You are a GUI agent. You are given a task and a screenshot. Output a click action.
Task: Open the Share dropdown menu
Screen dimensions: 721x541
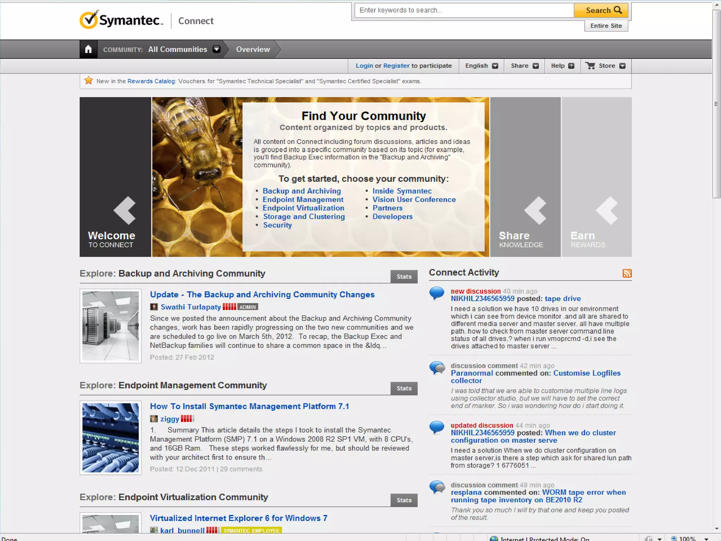pos(525,66)
